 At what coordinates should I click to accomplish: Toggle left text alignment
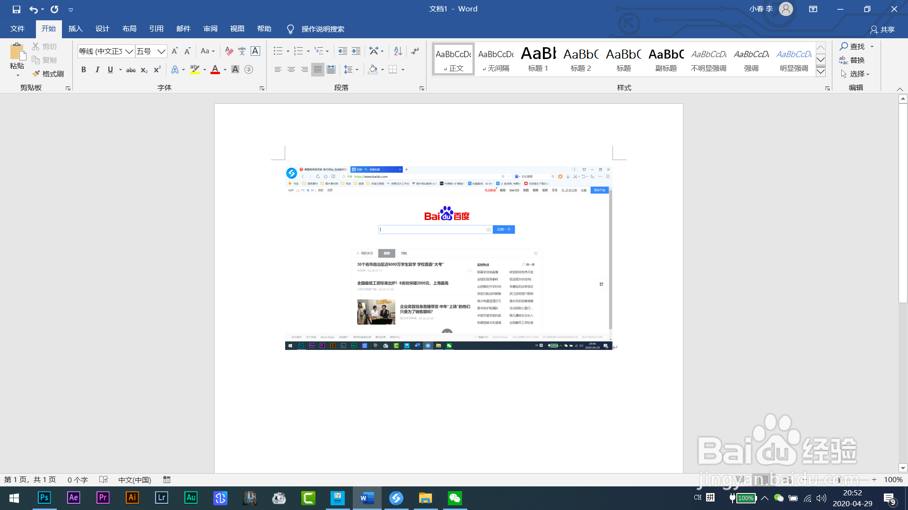[278, 69]
